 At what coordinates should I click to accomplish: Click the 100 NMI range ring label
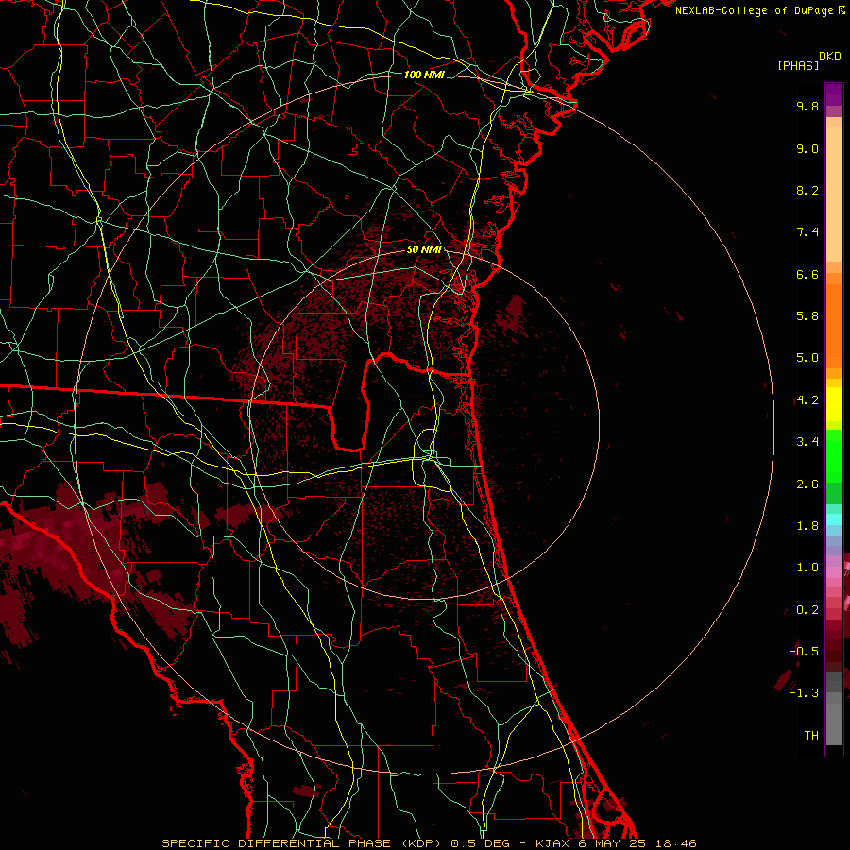424,75
